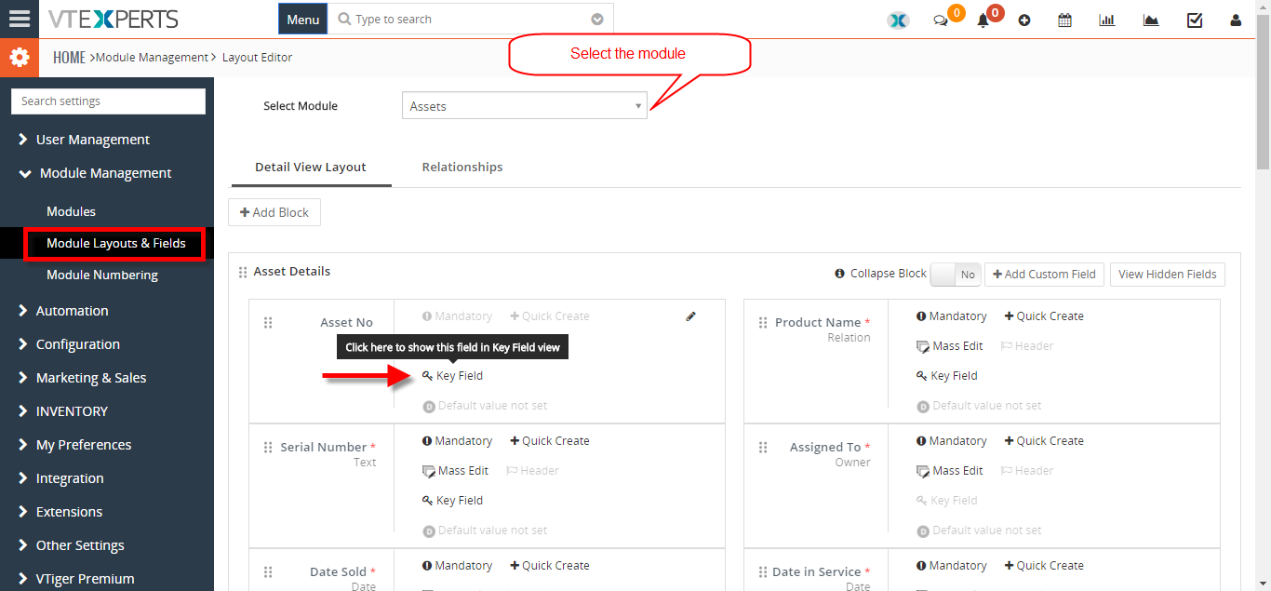Select the Detail View Layout tab

pyautogui.click(x=311, y=168)
